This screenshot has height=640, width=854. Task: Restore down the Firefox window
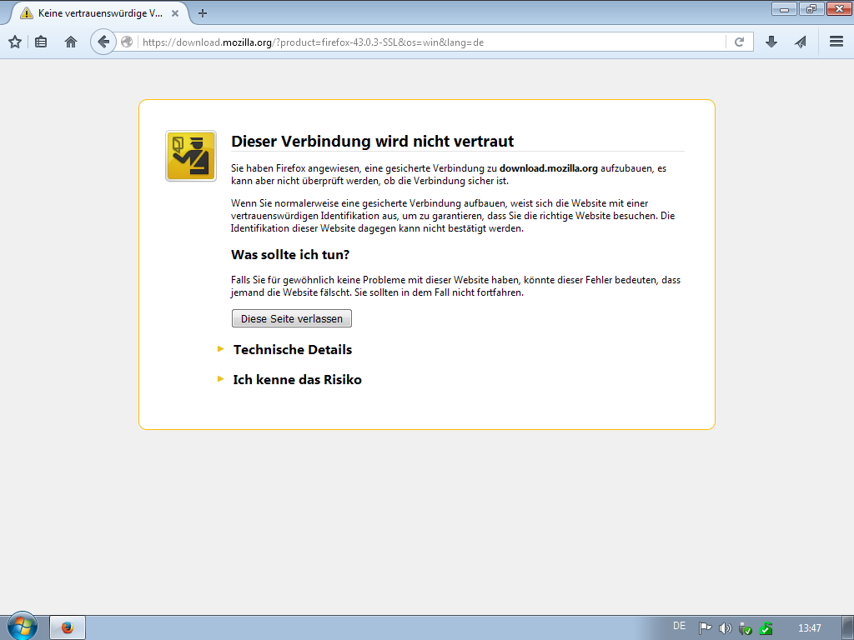point(811,9)
